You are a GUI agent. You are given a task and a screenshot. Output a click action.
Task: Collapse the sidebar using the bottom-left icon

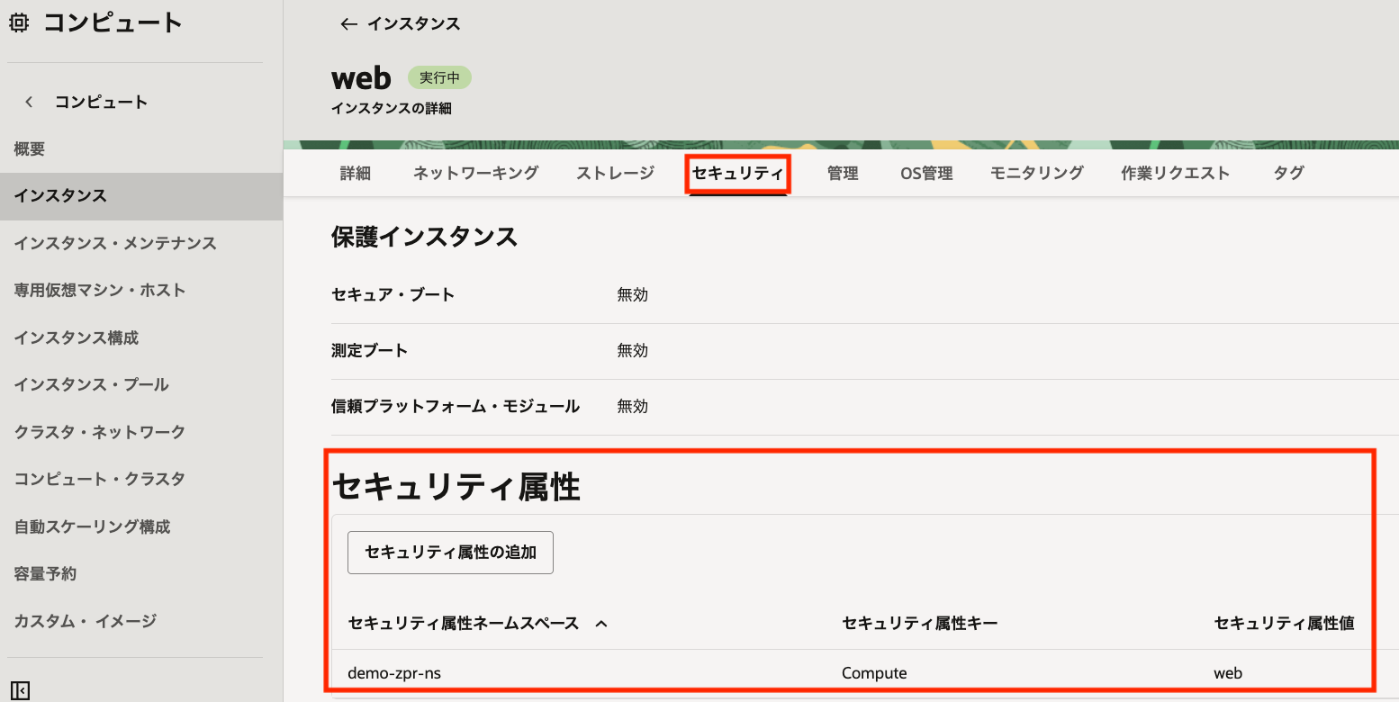[22, 690]
